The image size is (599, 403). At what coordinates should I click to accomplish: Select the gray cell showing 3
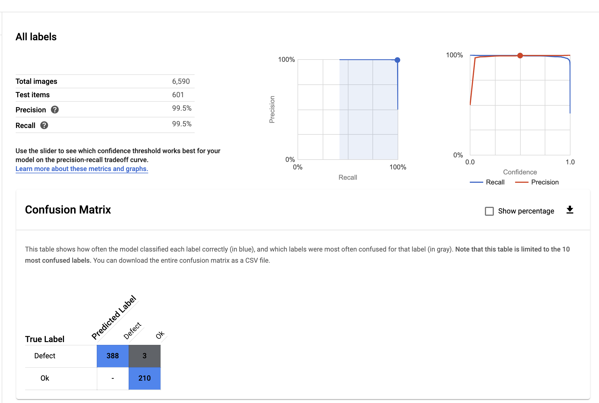(145, 356)
